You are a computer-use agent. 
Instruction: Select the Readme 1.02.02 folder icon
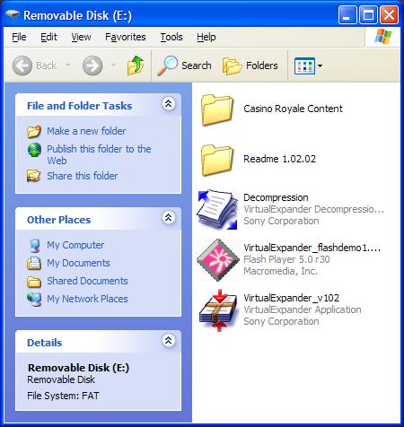click(x=217, y=160)
